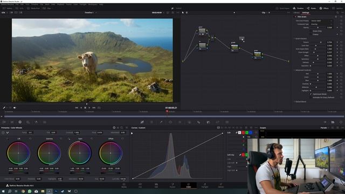Switch primaries to wheels mode icon
The width and height of the screenshot is (345, 194).
pyautogui.click(x=114, y=128)
